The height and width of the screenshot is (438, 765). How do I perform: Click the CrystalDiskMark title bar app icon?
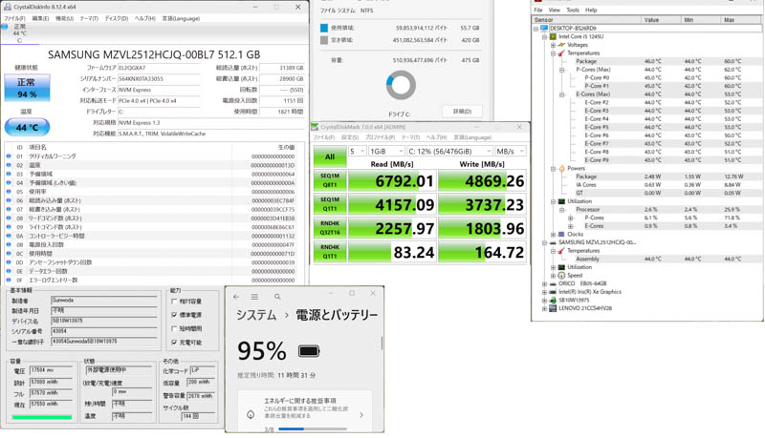316,127
